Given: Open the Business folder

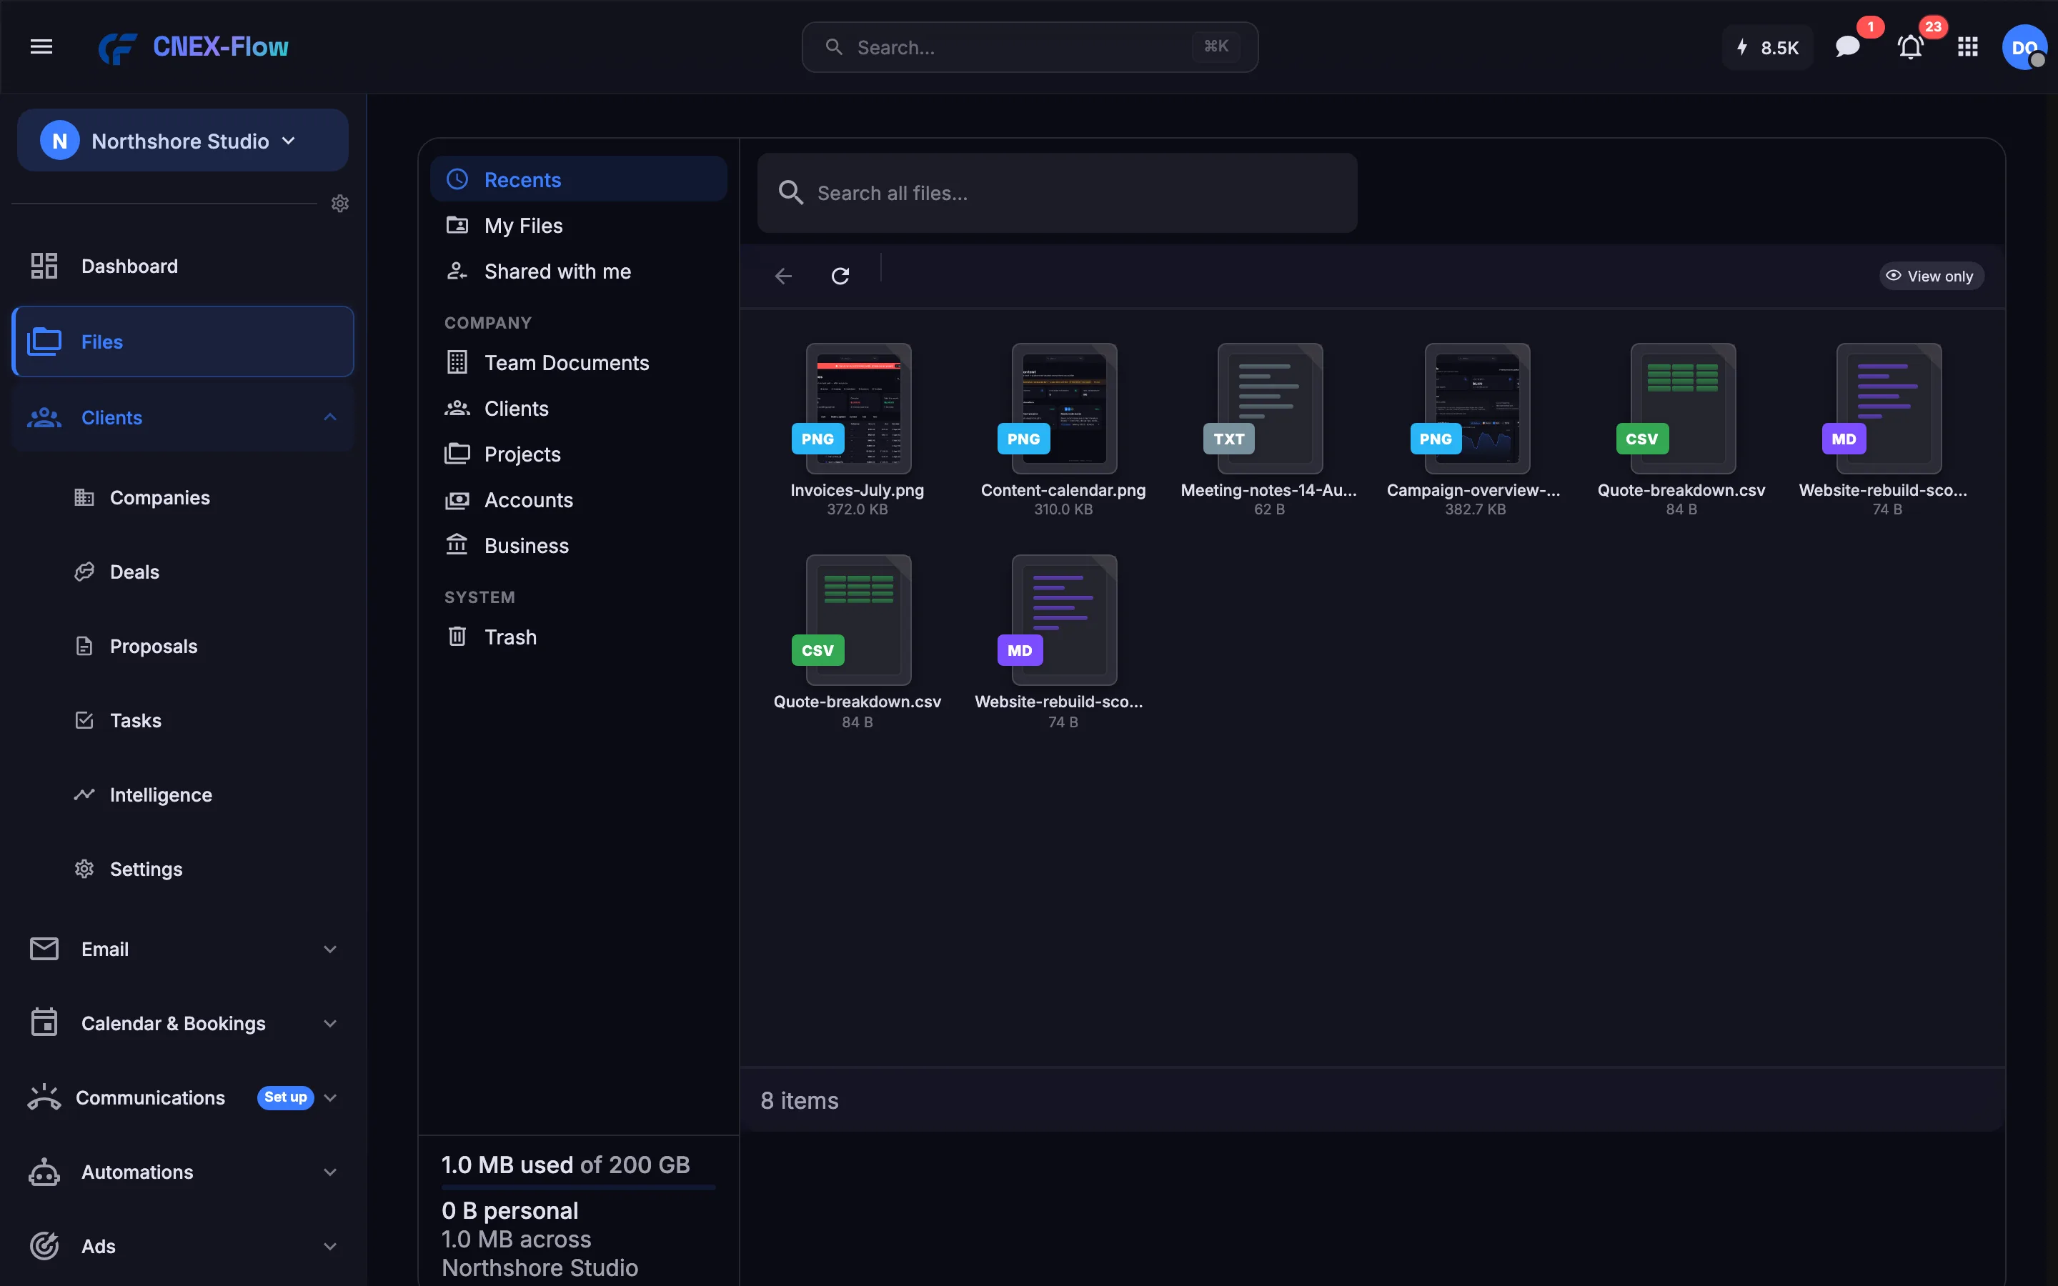Looking at the screenshot, I should (x=578, y=546).
